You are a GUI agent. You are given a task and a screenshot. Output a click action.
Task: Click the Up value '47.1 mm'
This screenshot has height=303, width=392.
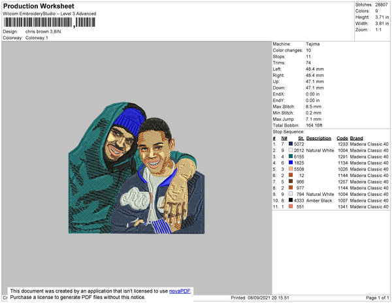[314, 82]
